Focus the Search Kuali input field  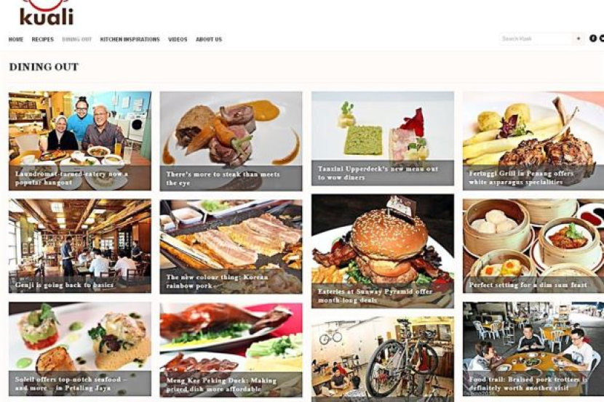coord(537,39)
